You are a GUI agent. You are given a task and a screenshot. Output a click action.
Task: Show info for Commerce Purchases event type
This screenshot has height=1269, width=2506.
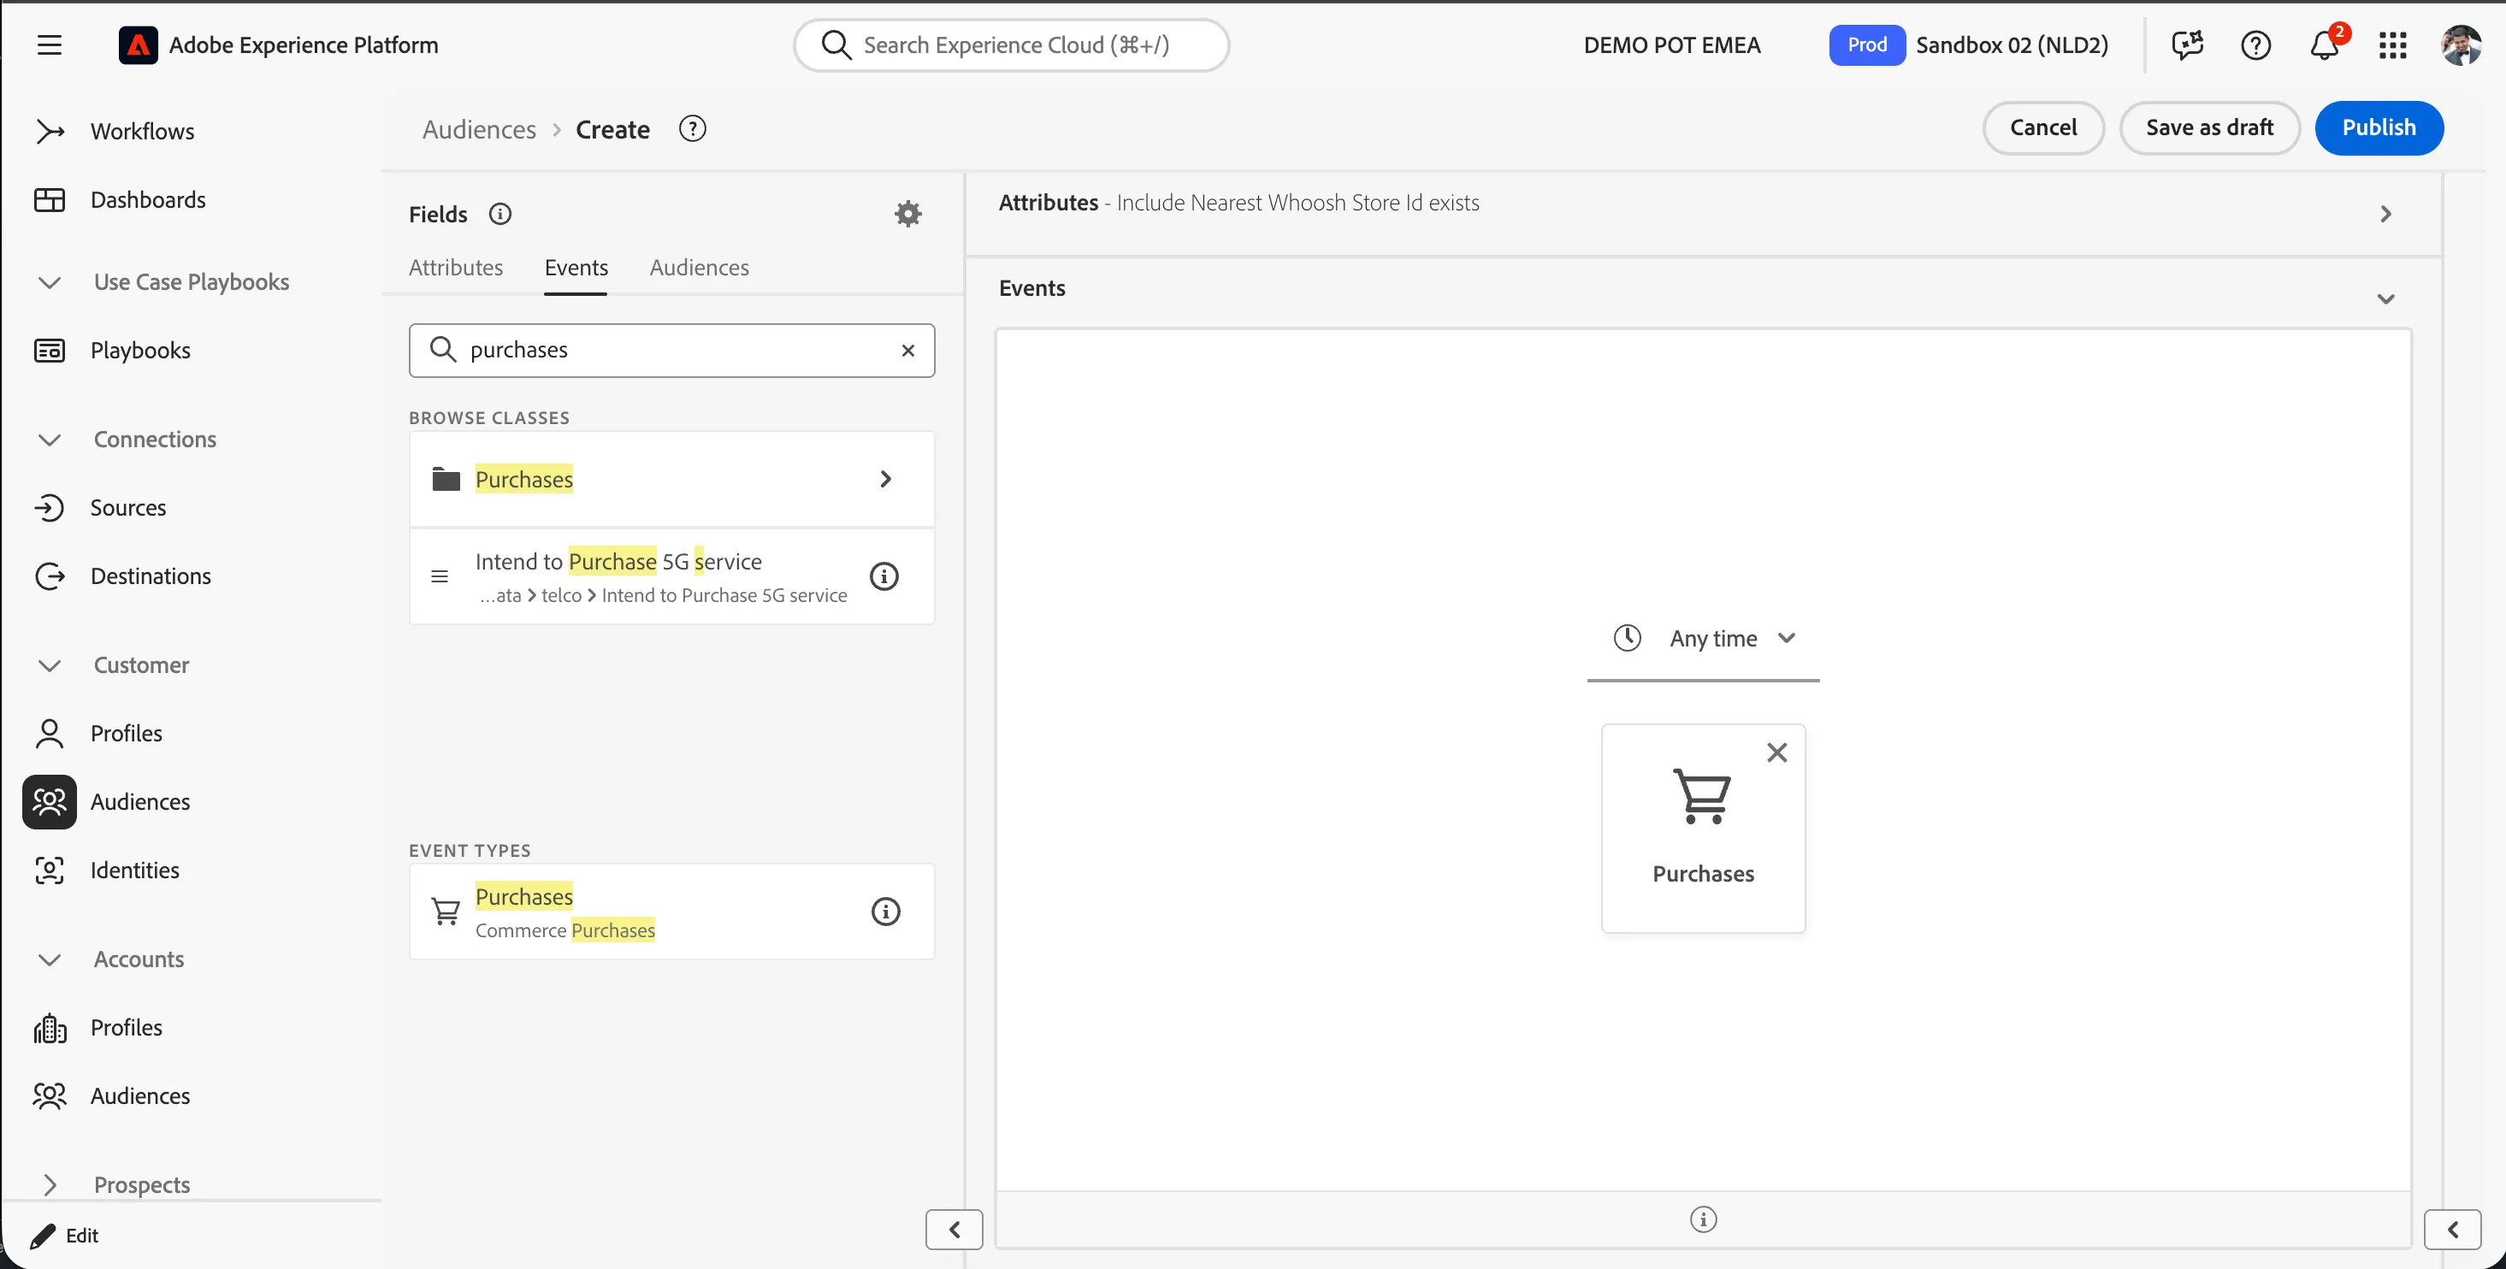(x=885, y=912)
